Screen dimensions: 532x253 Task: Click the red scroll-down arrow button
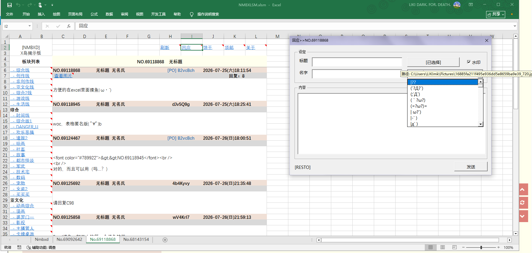coord(523,216)
